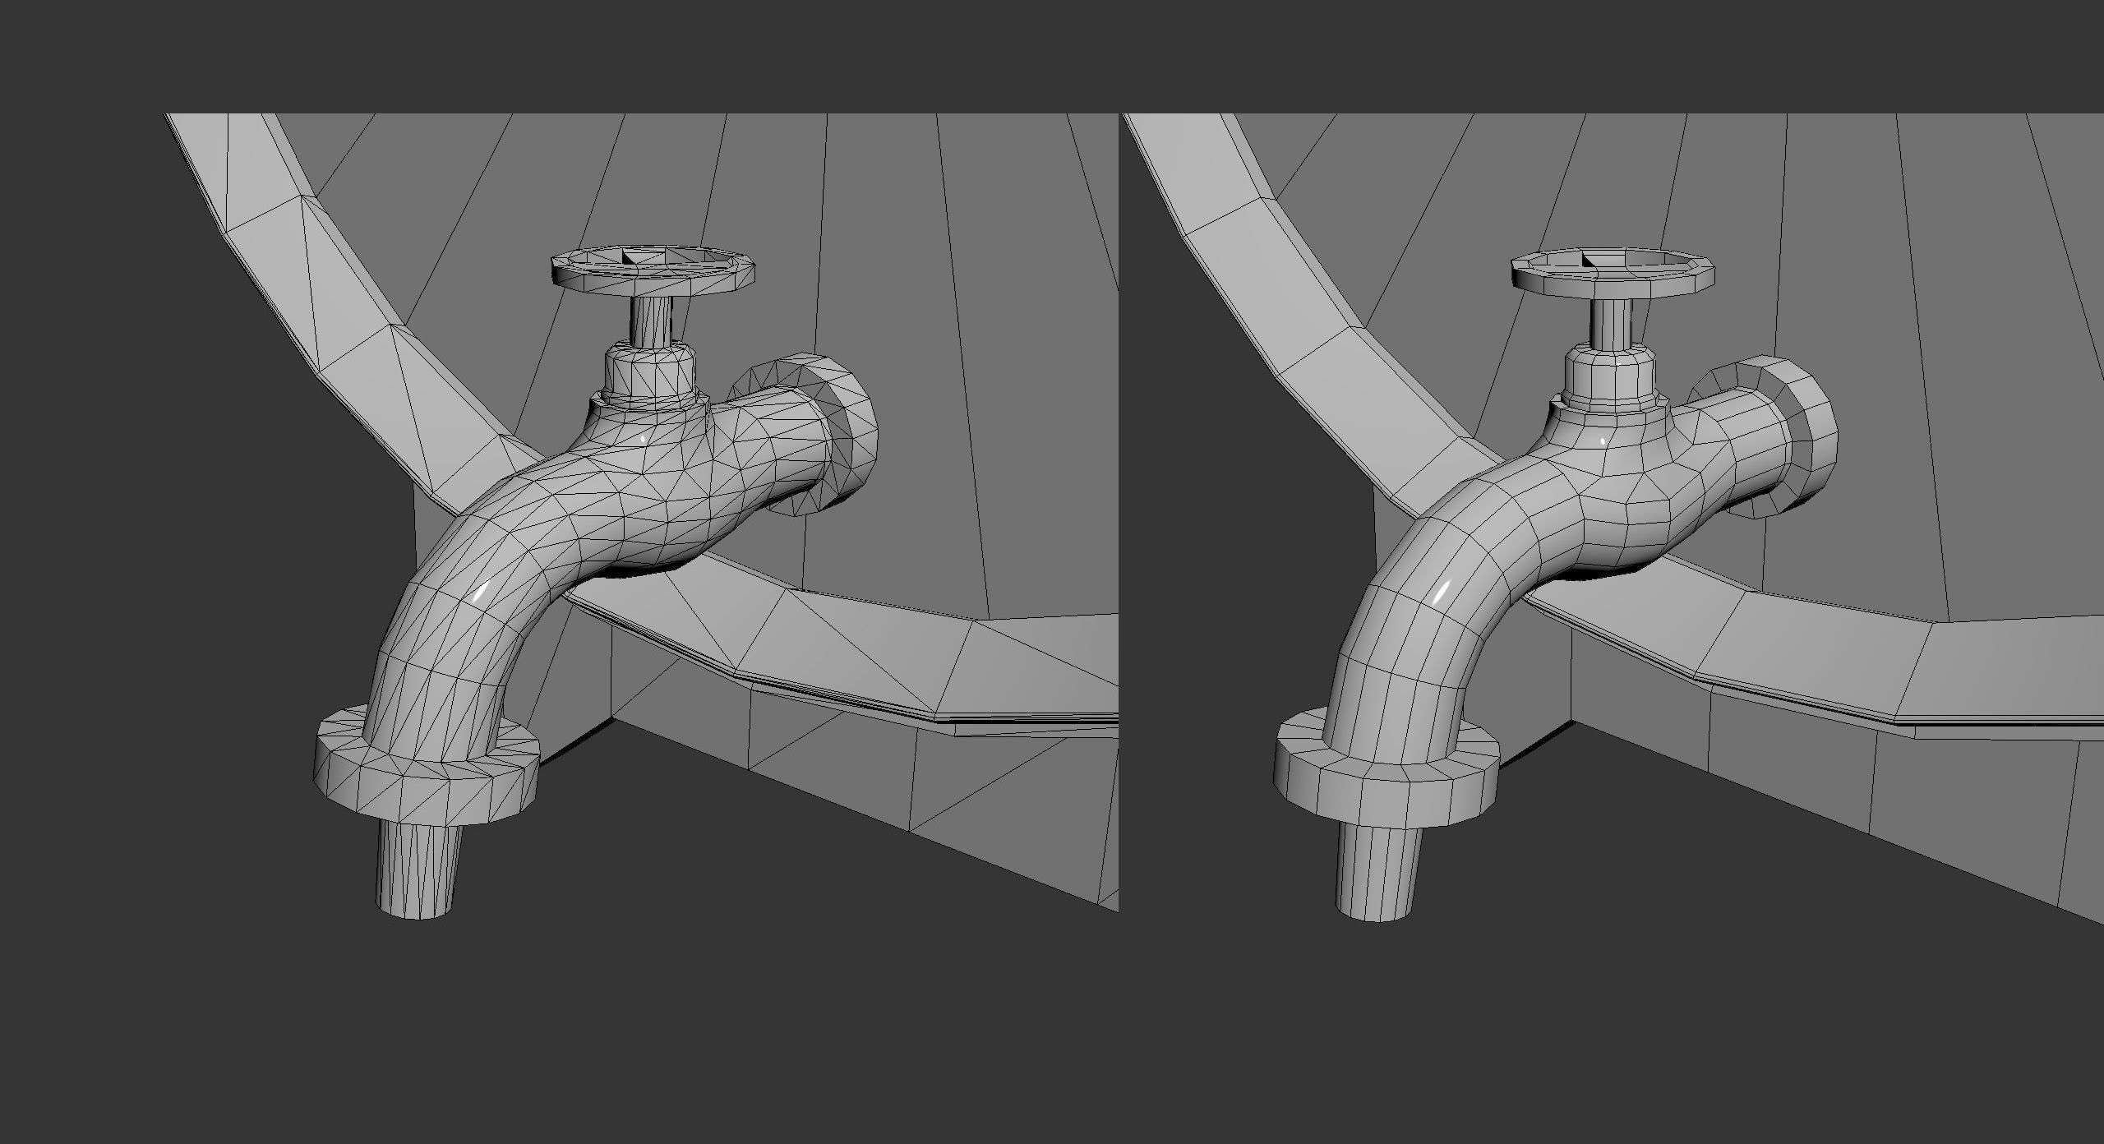Select the left faucet's thin valve stem
The width and height of the screenshot is (2104, 1144).
click(653, 322)
